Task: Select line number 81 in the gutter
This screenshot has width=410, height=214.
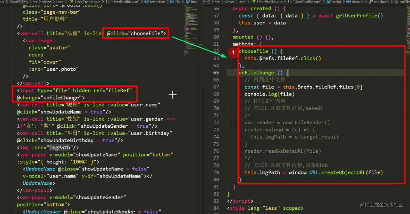Action: click(x=216, y=187)
